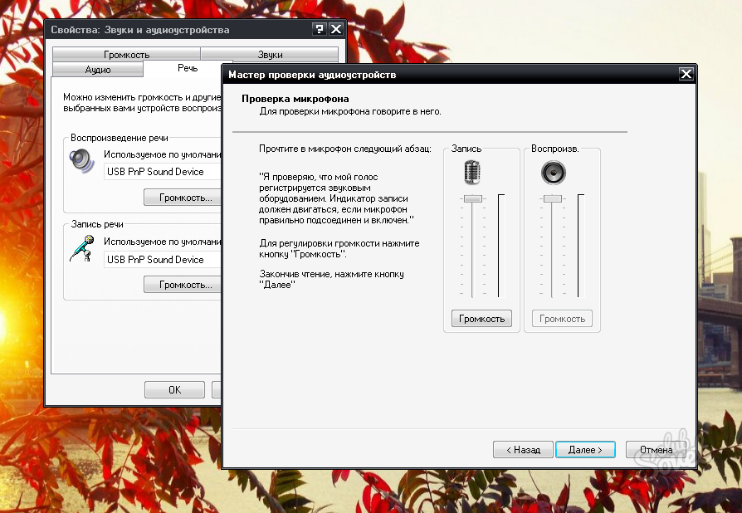Go to next step with Далее
Image resolution: width=742 pixels, height=513 pixels.
pos(585,450)
